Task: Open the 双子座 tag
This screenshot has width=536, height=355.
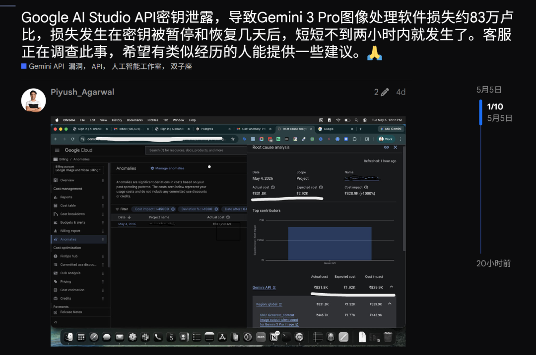Action: tap(181, 66)
